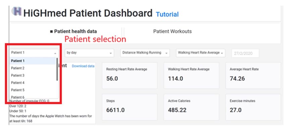
Task: Click the 27/2/2020 date field
Action: click(245, 53)
